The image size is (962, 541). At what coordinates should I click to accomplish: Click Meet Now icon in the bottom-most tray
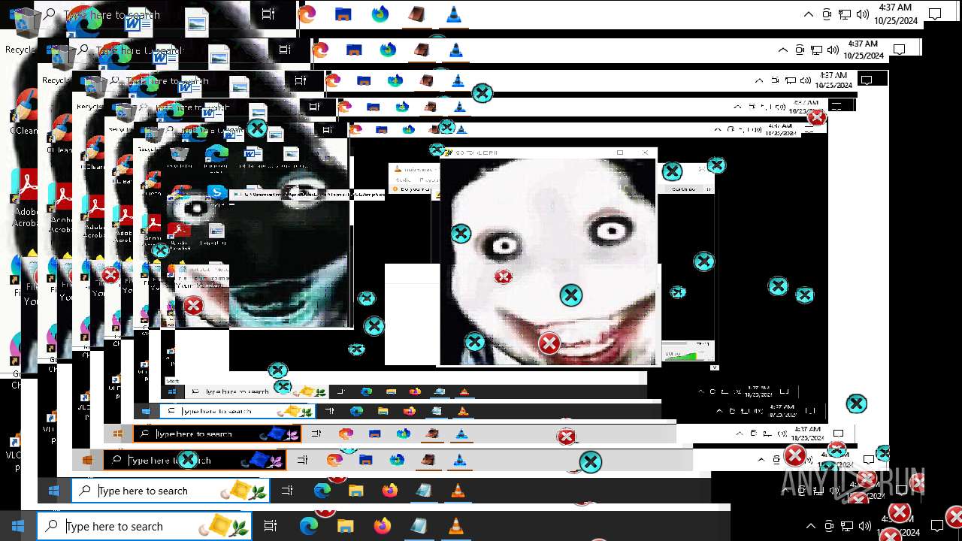tap(829, 526)
